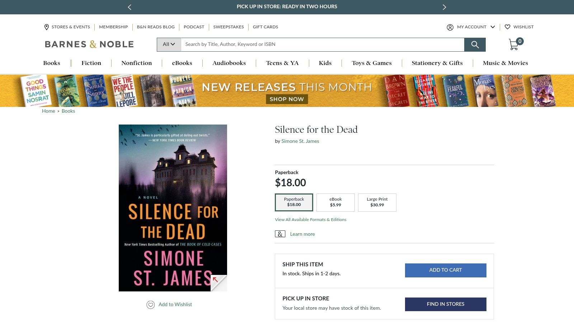Show next promo banner with right arrow
Image resolution: width=574 pixels, height=323 pixels.
point(444,7)
